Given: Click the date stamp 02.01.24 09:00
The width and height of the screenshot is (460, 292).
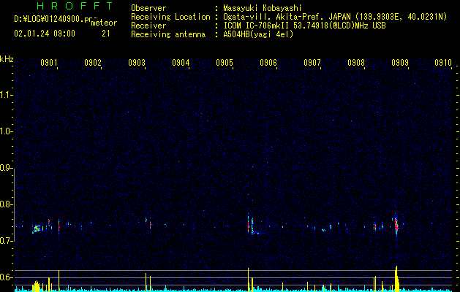Looking at the screenshot, I should [x=45, y=34].
